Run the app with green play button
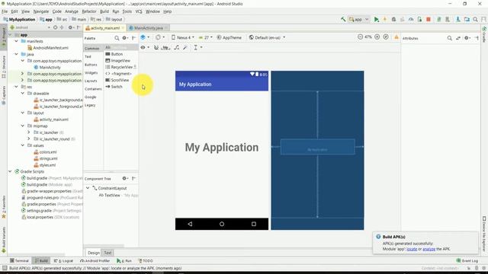The height and width of the screenshot is (274, 488). click(376, 19)
